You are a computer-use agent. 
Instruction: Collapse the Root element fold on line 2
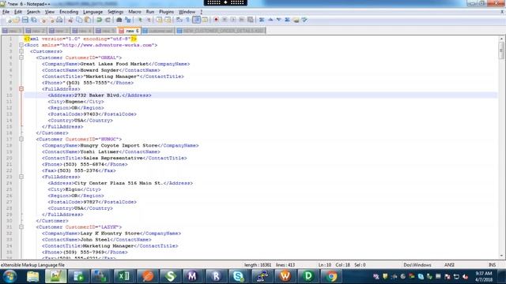coord(21,45)
